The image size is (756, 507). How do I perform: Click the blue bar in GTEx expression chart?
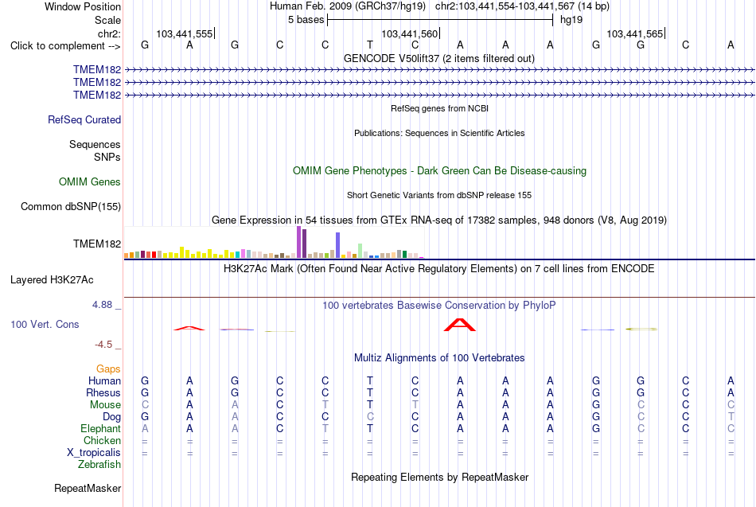click(x=338, y=245)
